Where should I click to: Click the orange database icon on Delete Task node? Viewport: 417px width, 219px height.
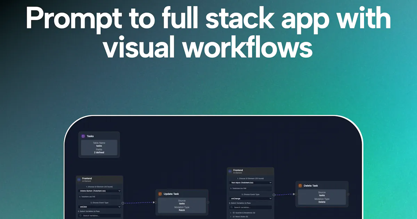(x=300, y=186)
